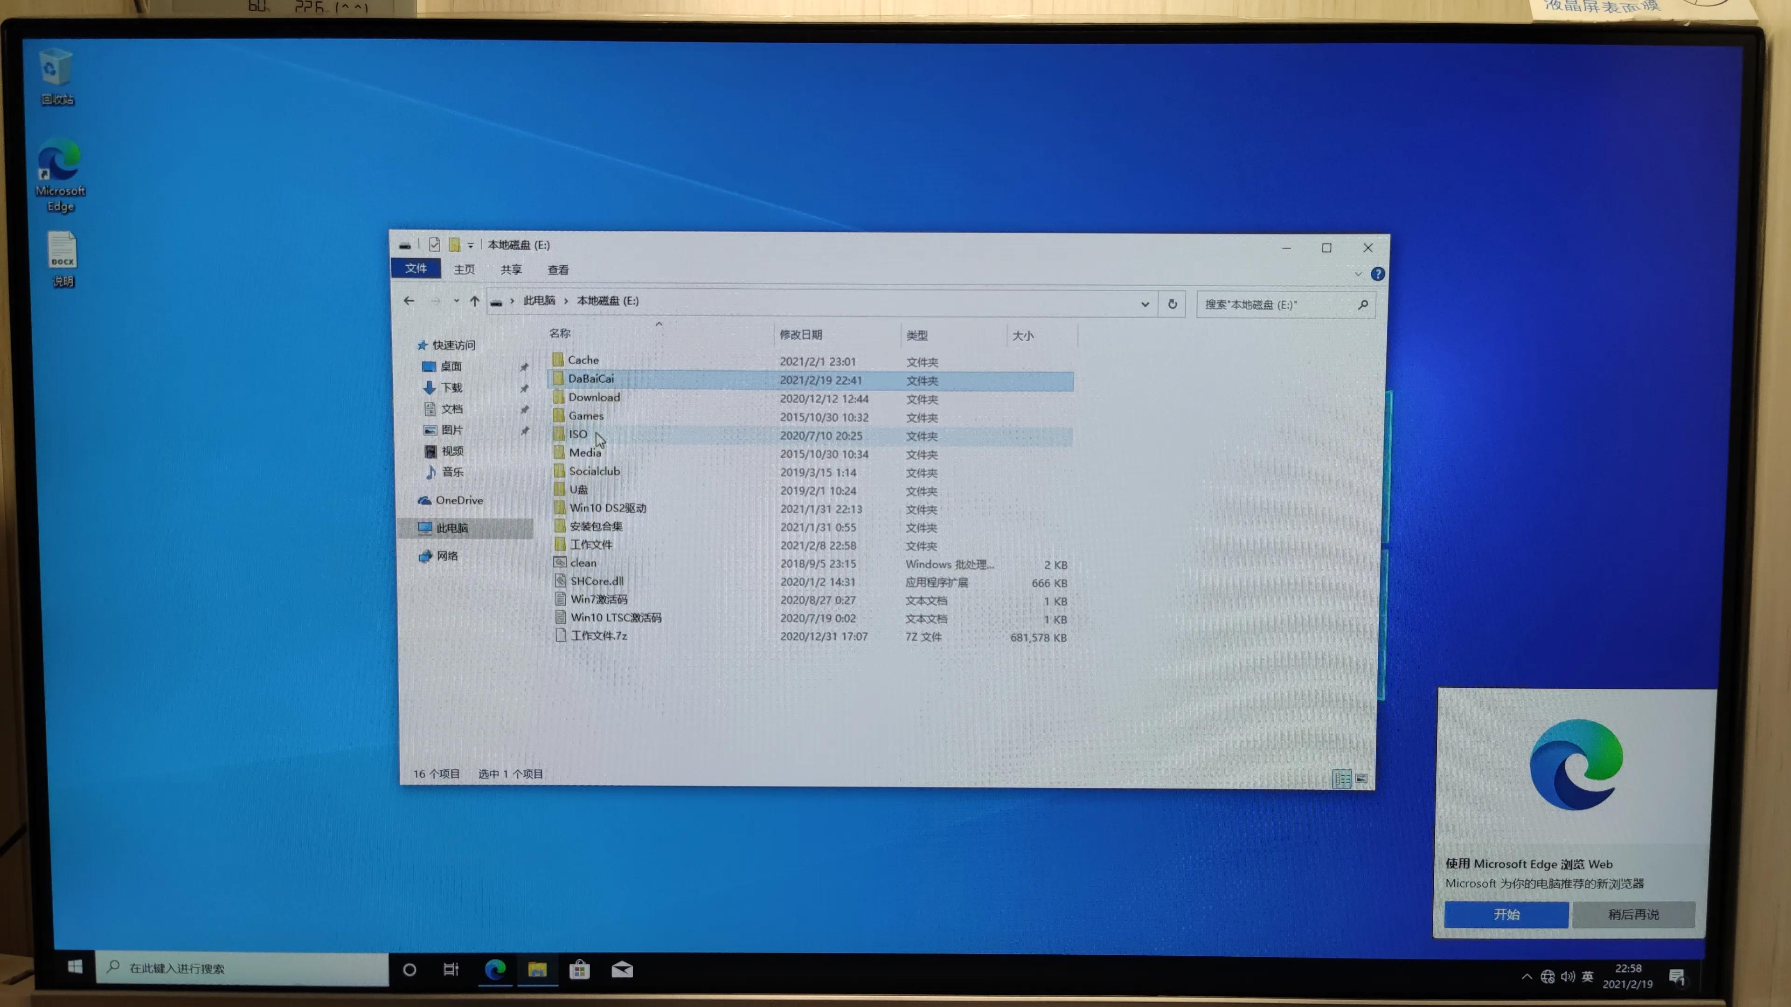This screenshot has height=1007, width=1791.
Task: Open Microsoft Store from taskbar
Action: [579, 970]
